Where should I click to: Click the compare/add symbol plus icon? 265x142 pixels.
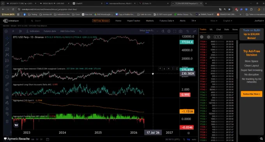(x=6, y=31)
